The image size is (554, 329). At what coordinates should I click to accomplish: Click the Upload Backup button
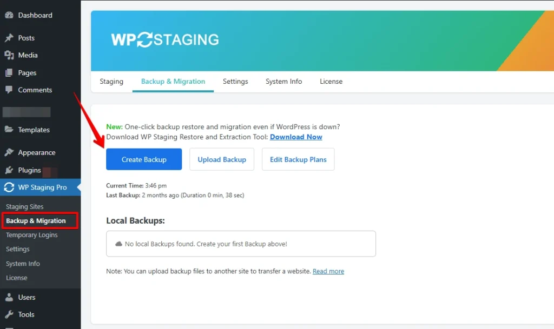tap(222, 159)
